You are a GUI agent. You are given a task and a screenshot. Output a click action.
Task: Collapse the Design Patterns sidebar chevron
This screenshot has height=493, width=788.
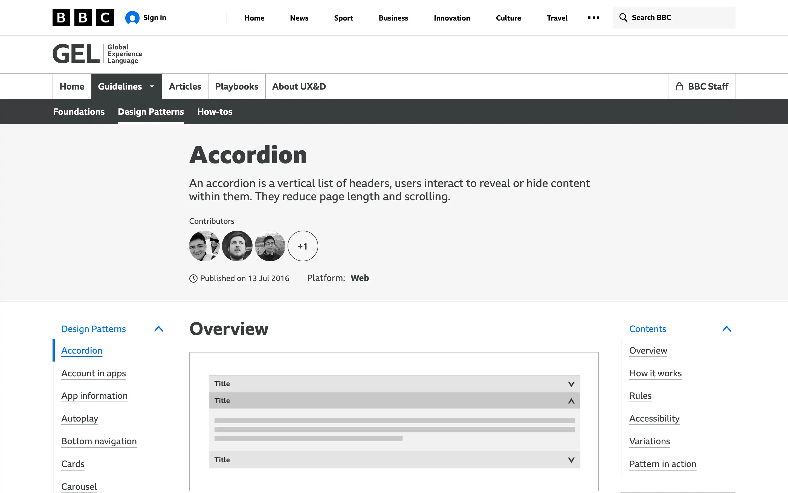tap(159, 329)
